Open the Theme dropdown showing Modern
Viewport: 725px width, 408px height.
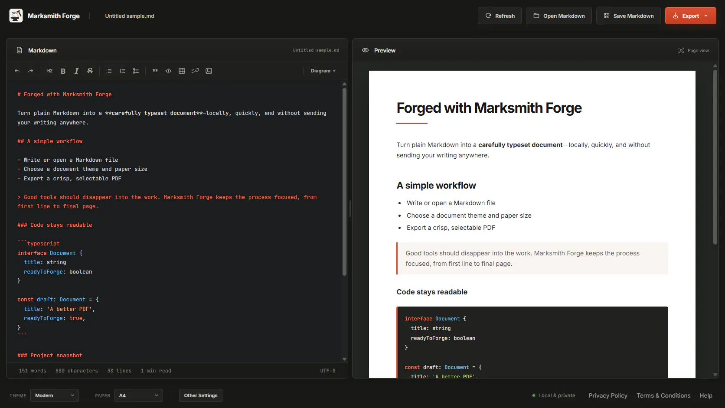click(x=55, y=395)
